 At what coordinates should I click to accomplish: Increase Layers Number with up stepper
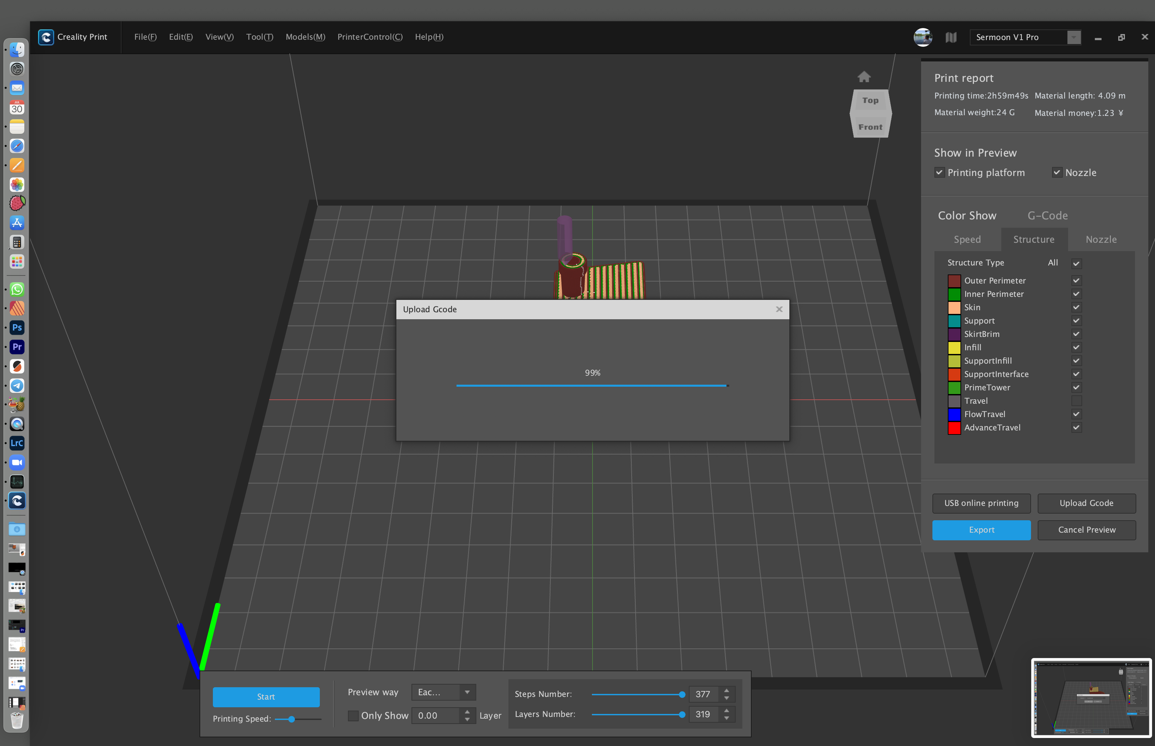pos(726,710)
